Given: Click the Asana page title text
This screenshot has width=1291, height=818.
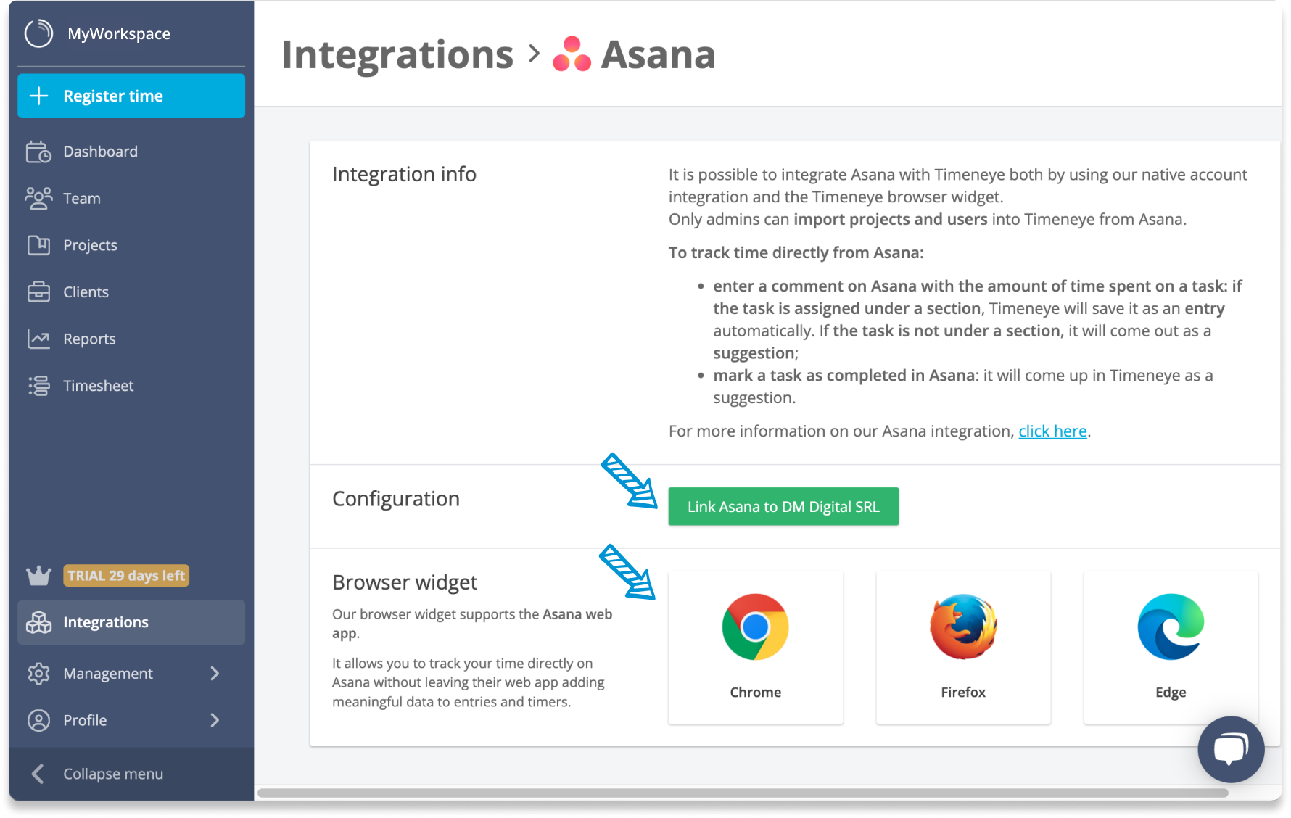Looking at the screenshot, I should tap(659, 54).
